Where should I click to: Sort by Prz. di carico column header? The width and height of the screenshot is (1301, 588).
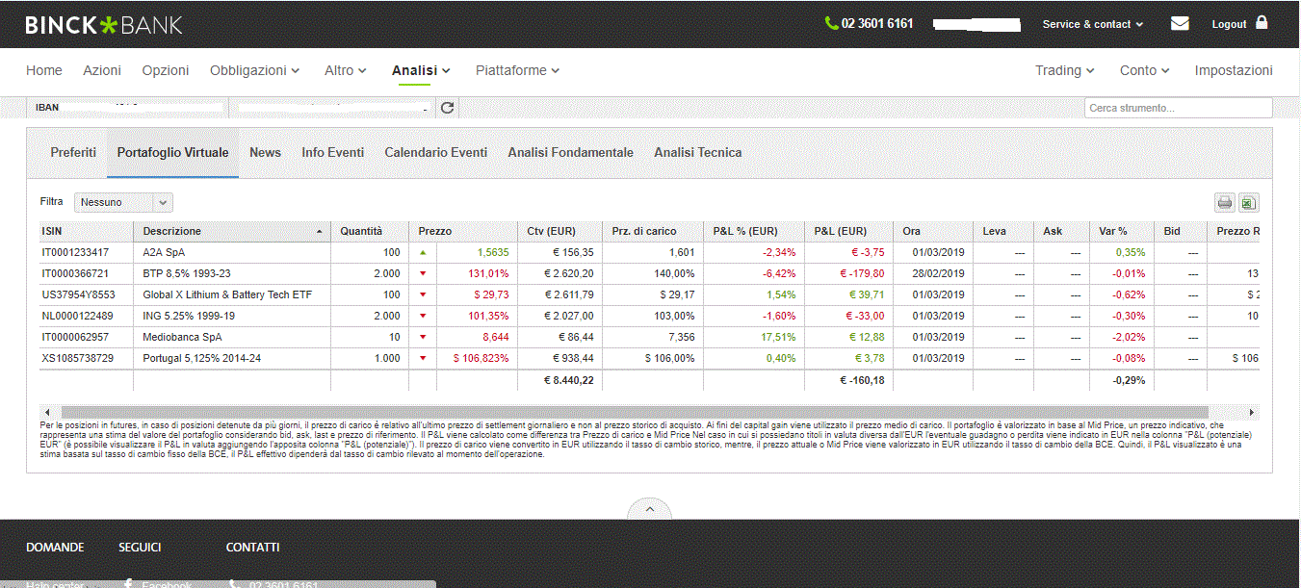(653, 231)
